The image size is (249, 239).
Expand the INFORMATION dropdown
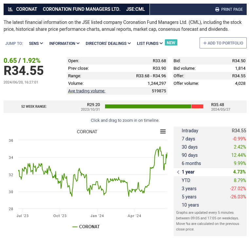click(x=64, y=44)
